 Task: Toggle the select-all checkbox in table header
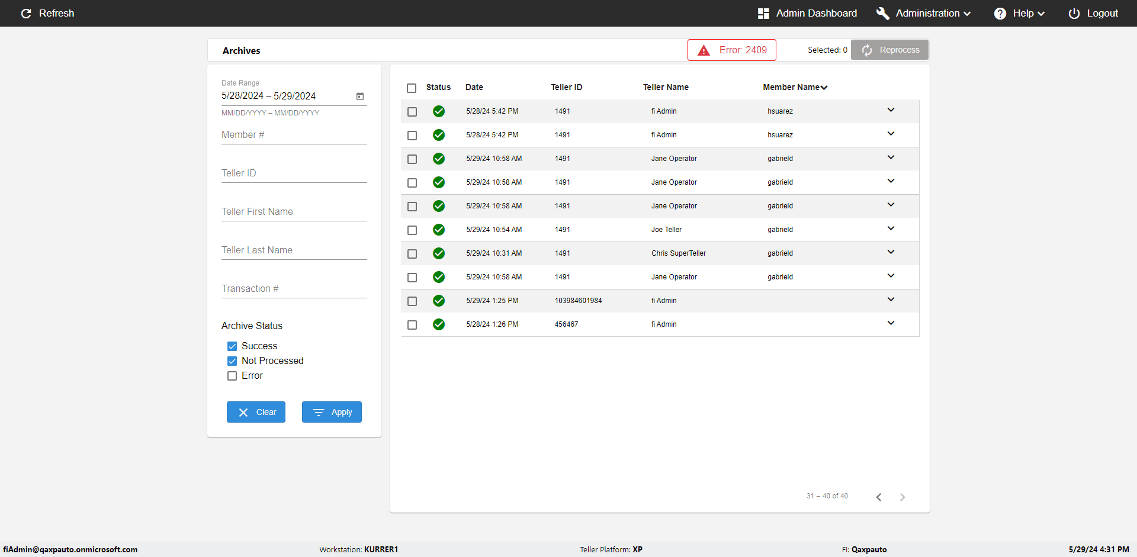click(x=412, y=88)
